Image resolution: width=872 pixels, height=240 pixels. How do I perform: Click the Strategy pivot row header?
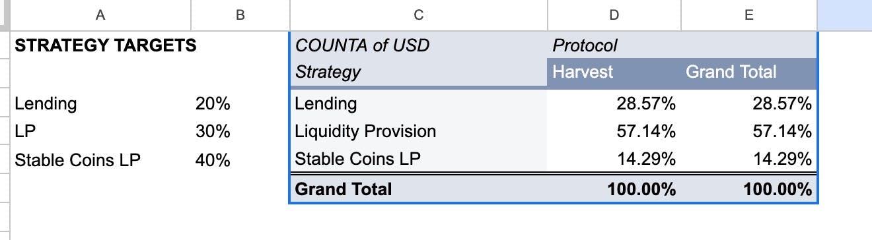point(418,71)
